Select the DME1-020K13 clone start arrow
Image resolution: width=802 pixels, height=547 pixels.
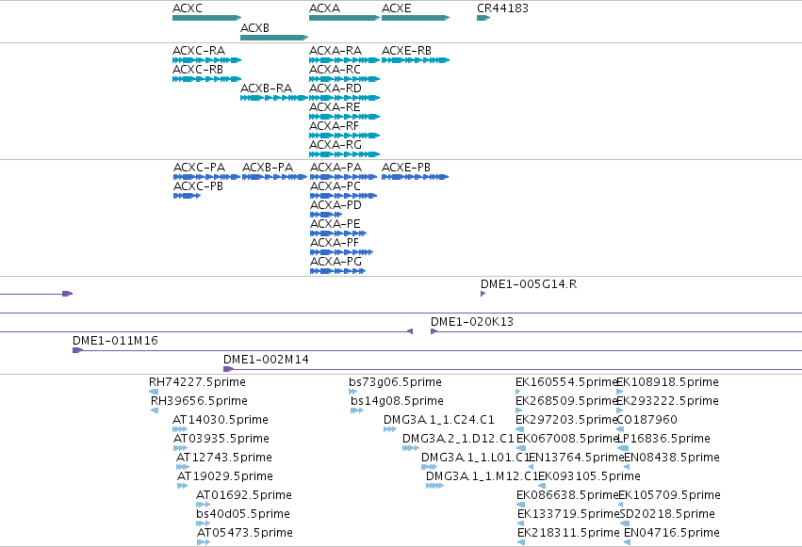click(434, 331)
